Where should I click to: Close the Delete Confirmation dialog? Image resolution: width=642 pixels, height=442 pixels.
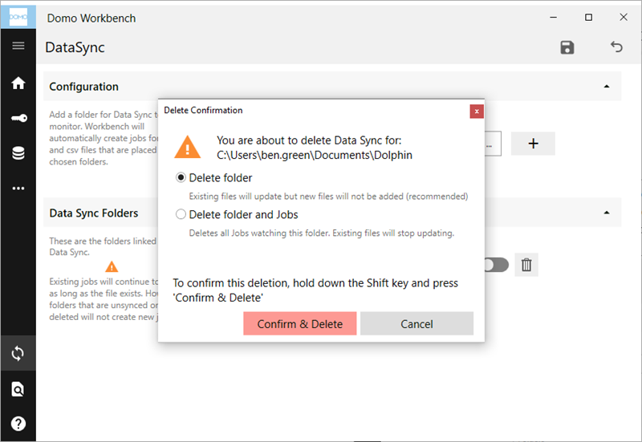click(477, 112)
